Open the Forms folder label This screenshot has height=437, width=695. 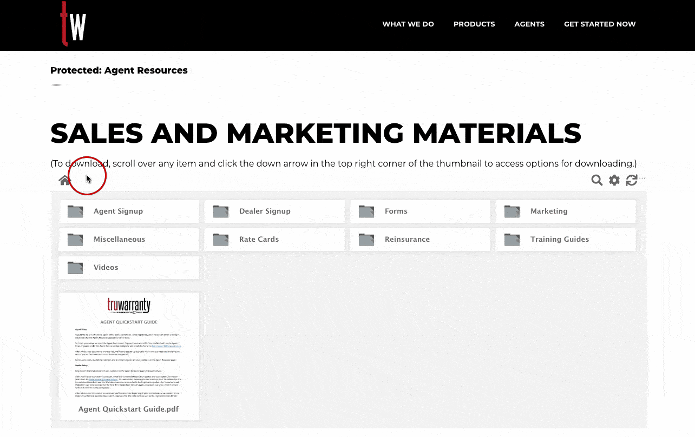click(396, 211)
